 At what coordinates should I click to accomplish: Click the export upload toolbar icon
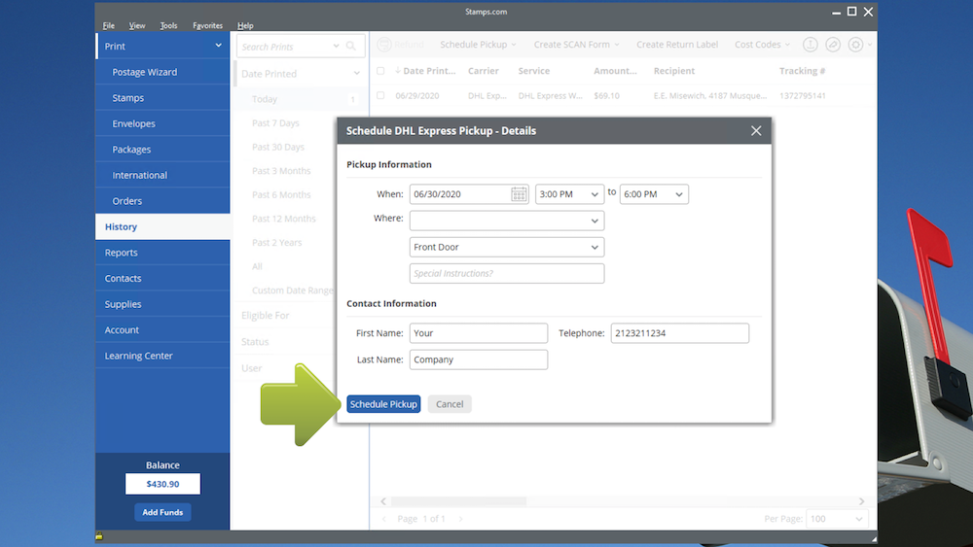pyautogui.click(x=811, y=45)
